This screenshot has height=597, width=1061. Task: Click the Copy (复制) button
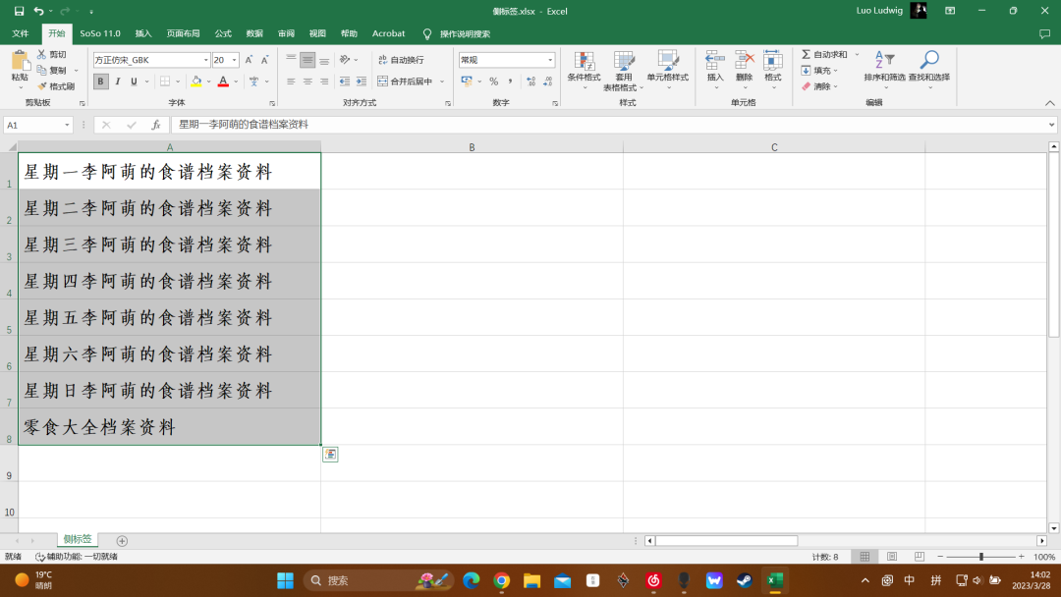click(53, 71)
